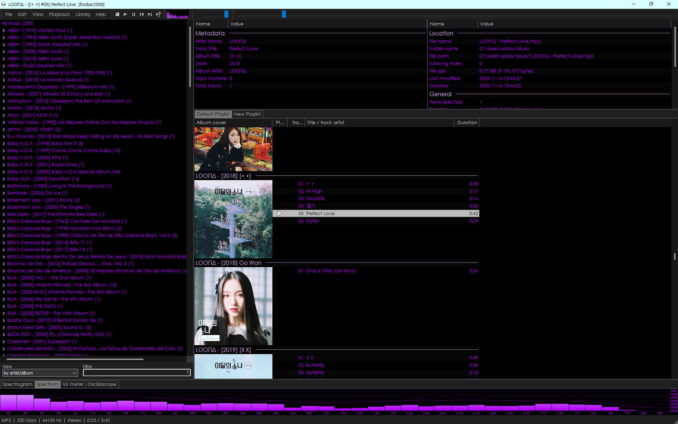Sort playlist by Duration column header

467,123
